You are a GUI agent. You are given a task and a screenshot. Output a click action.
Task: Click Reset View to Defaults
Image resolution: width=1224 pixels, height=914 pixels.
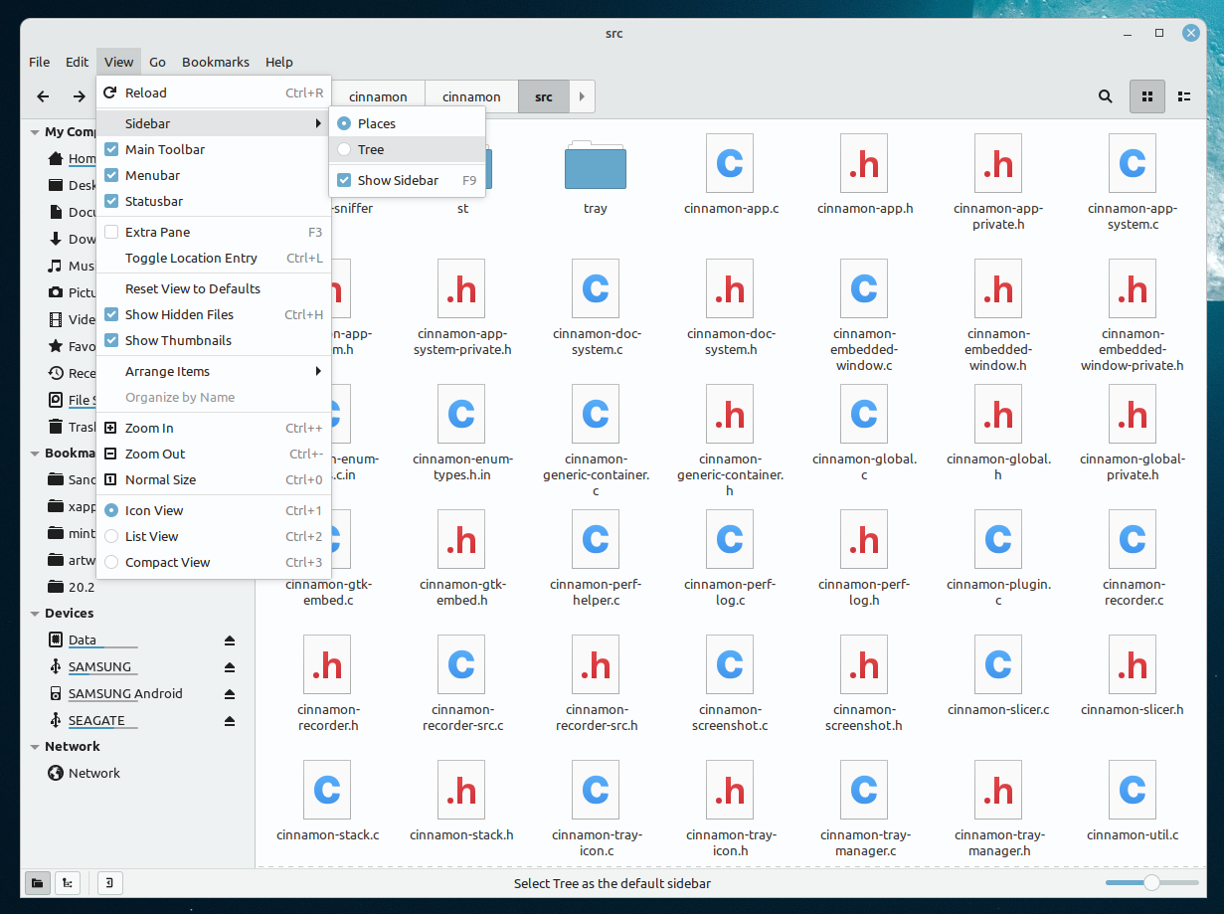(x=214, y=288)
